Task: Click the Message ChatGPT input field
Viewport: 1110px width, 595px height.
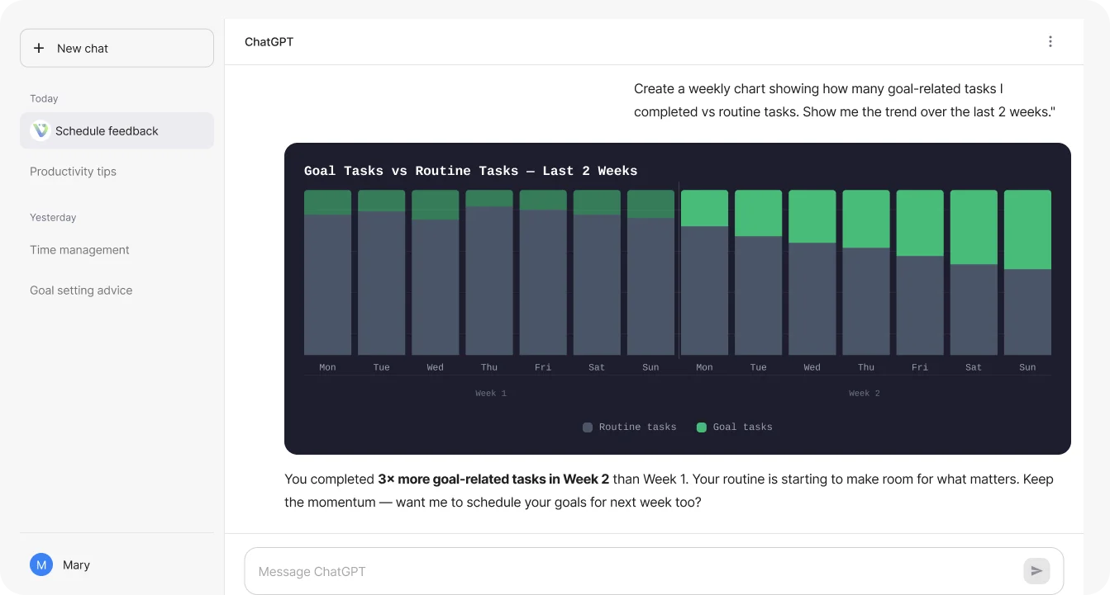Action: (579, 570)
